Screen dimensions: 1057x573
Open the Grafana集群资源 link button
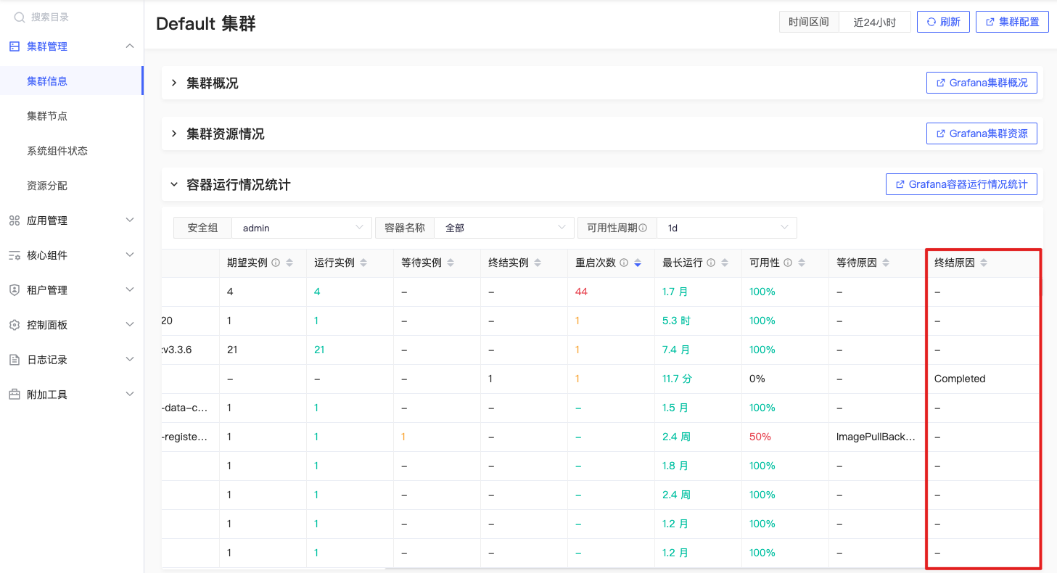pos(982,133)
